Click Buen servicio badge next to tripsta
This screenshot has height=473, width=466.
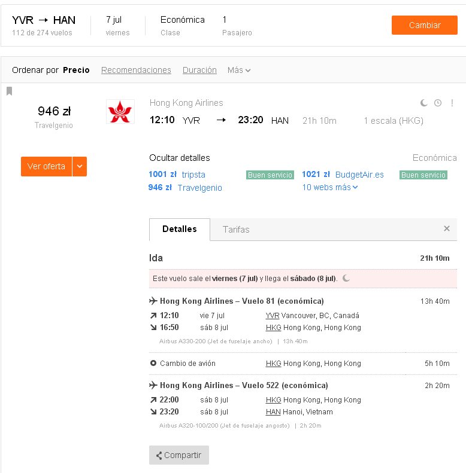click(270, 175)
